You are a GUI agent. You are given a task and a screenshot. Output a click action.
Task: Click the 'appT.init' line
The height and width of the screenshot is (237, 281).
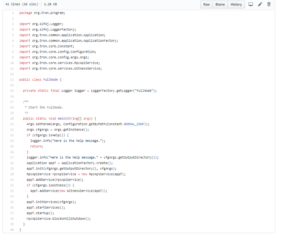point(72,169)
